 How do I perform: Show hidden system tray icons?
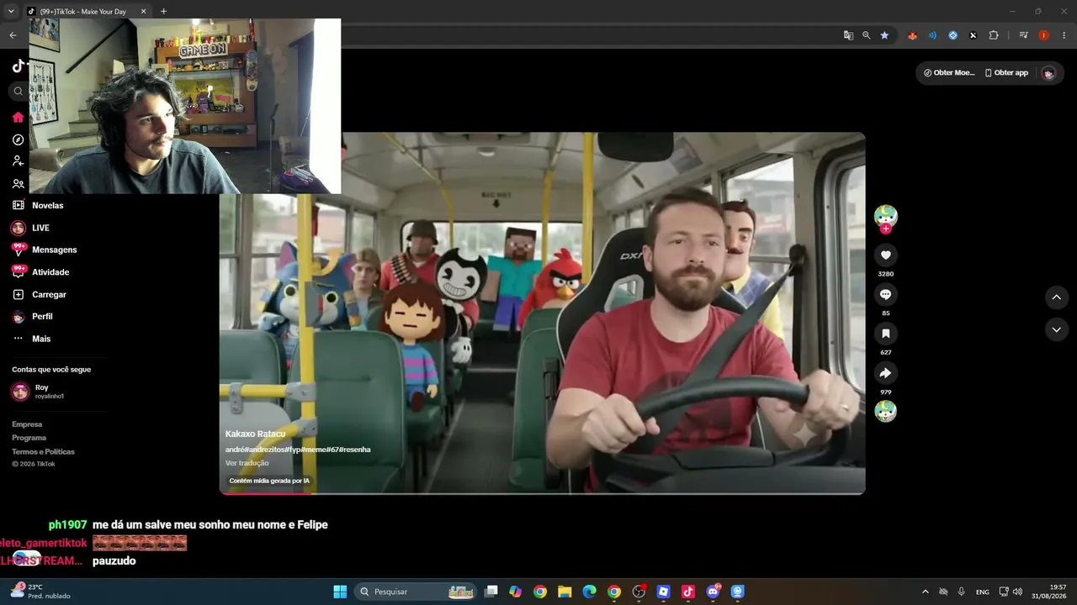(x=926, y=592)
